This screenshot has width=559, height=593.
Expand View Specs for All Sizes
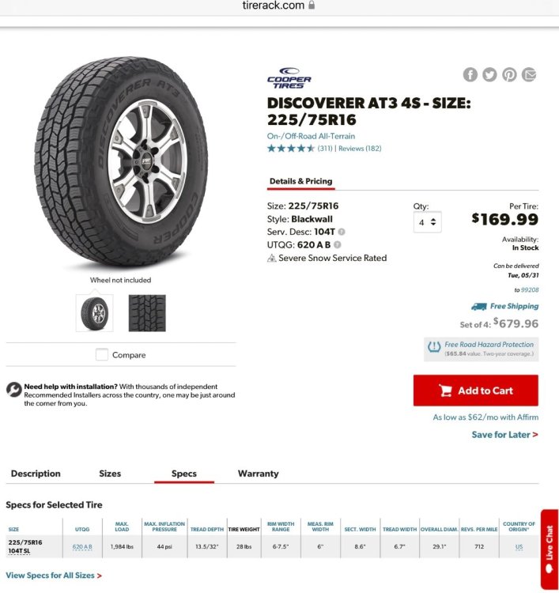pyautogui.click(x=54, y=576)
